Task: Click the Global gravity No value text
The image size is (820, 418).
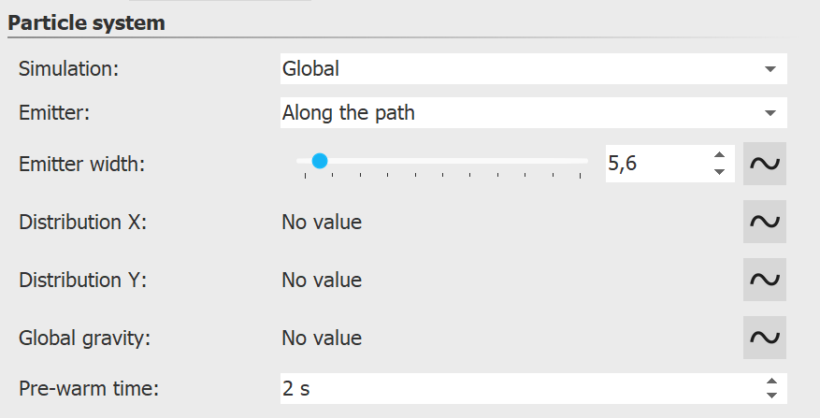Action: [x=322, y=339]
